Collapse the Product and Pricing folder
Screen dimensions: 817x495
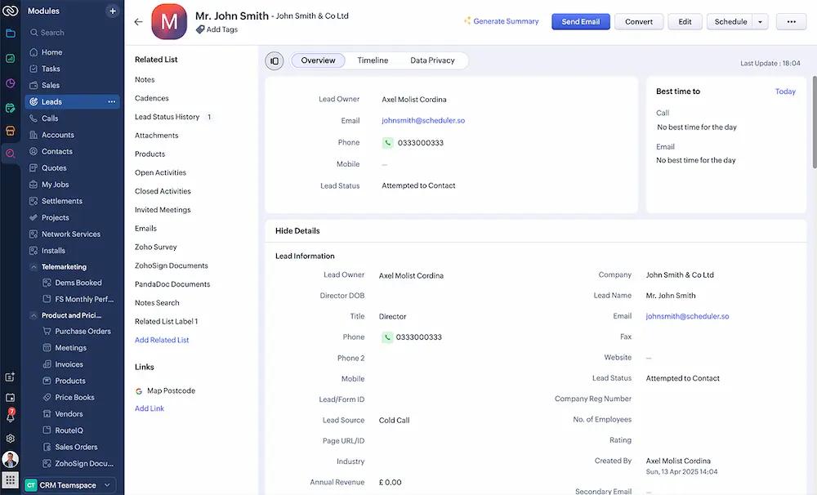coord(33,316)
